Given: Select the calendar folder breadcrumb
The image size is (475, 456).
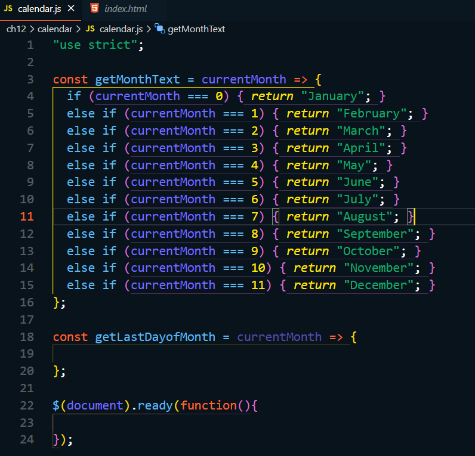Looking at the screenshot, I should click(55, 29).
